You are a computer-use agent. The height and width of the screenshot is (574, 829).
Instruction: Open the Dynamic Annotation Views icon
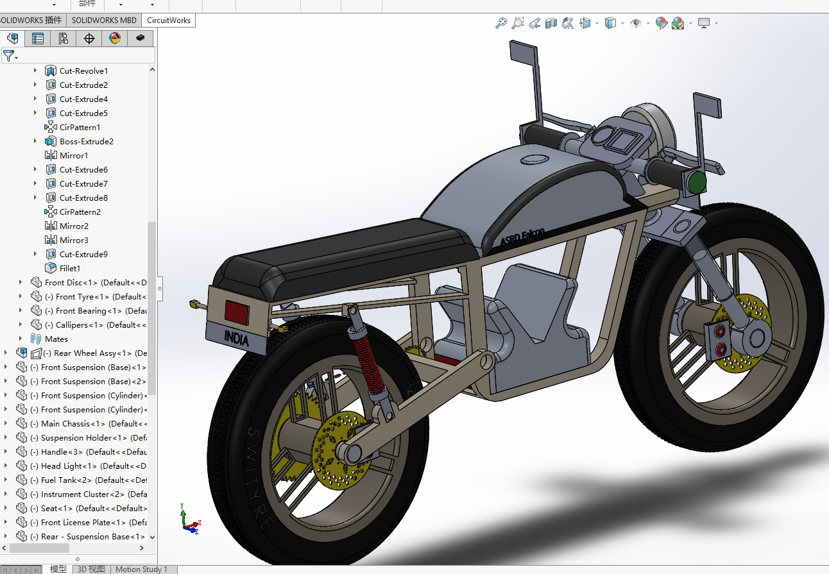point(568,23)
